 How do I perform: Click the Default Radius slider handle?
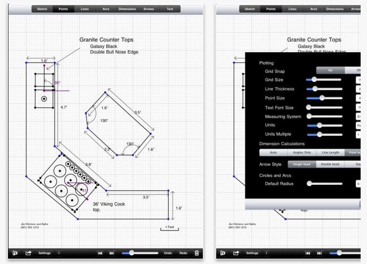pos(310,184)
